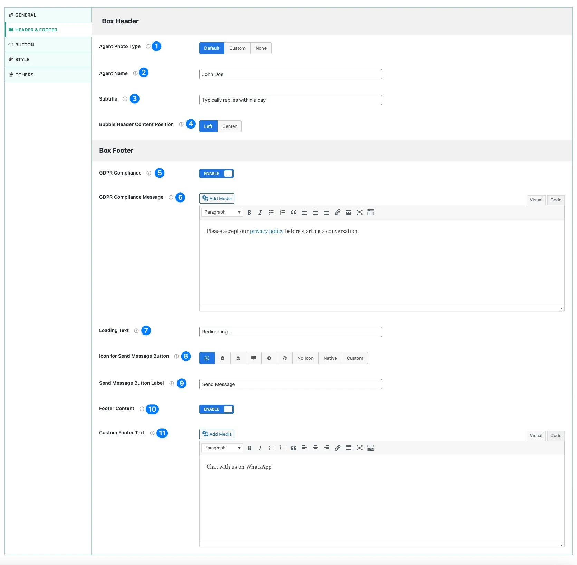Click privacy policy link in GDPR message
The width and height of the screenshot is (577, 565).
267,231
